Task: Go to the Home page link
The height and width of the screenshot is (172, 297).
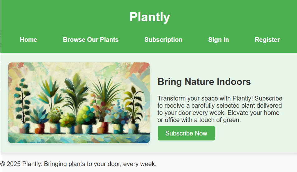Action: coord(28,40)
